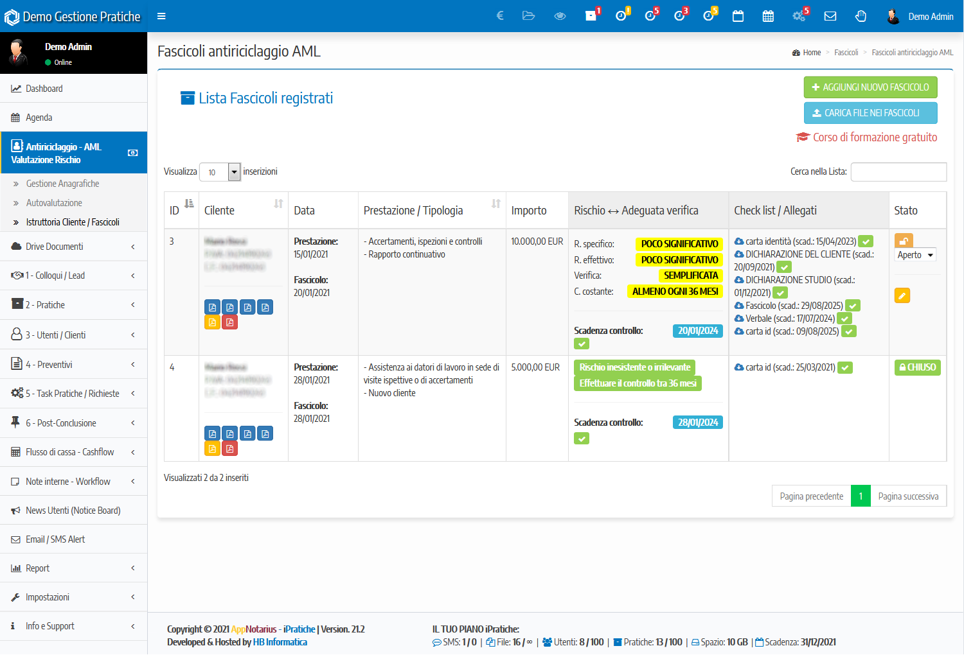Click the Aggiungi Nuovo Fascicolo button
964x655 pixels.
click(870, 87)
